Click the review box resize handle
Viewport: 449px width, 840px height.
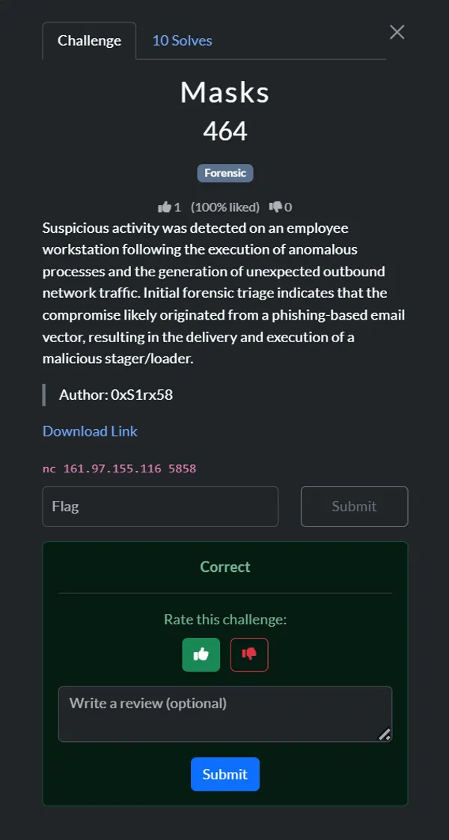[385, 734]
